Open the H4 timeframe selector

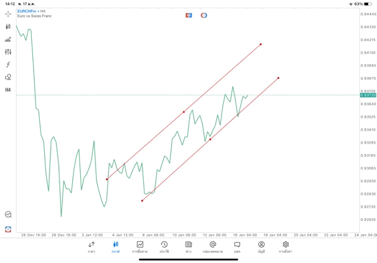[x=8, y=89]
